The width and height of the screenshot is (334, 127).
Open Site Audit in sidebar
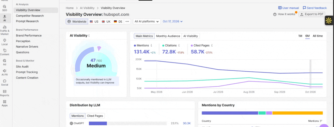[x=22, y=66]
